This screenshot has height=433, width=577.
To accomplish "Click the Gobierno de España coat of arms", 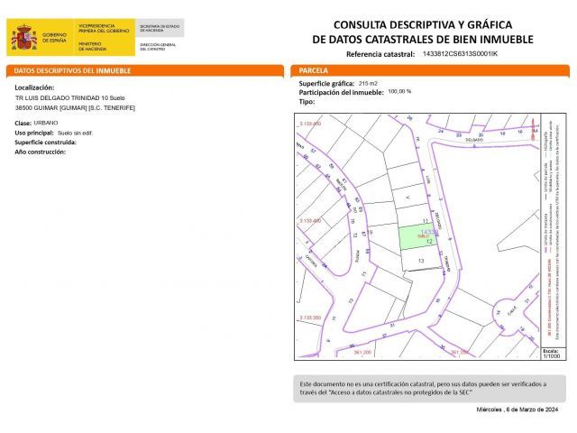I will coord(24,38).
